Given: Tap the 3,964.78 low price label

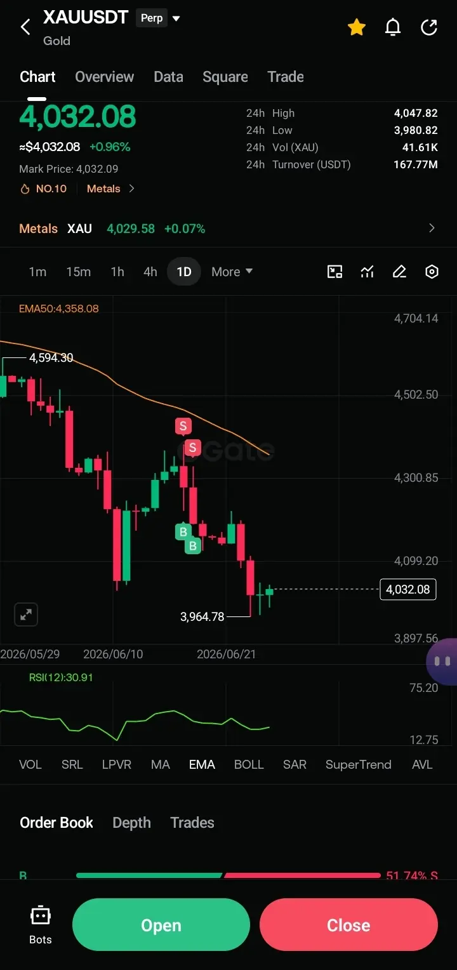Looking at the screenshot, I should 202,616.
